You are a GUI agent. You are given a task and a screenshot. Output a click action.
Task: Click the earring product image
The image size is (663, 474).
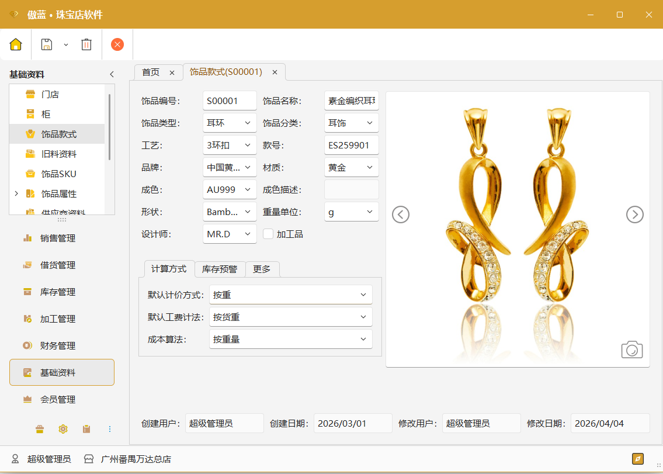[518, 229]
